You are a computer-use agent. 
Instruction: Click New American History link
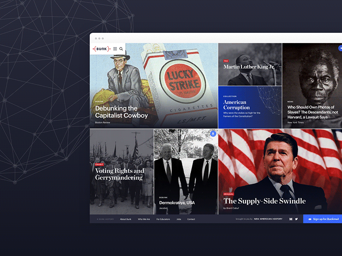point(268,219)
